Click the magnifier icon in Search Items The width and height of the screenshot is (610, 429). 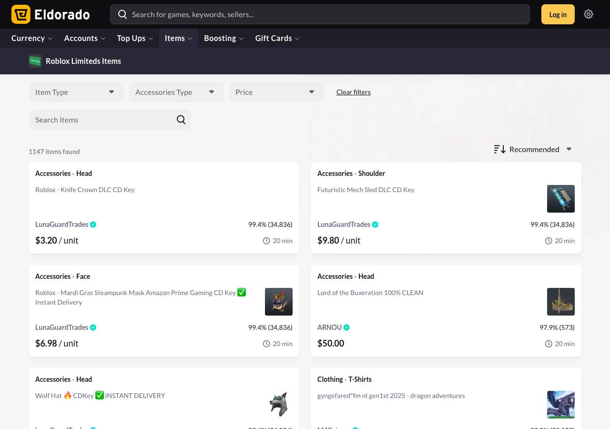point(181,120)
